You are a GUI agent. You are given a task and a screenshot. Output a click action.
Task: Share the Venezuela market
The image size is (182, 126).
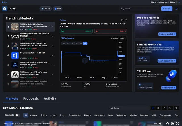pyautogui.click(x=126, y=20)
